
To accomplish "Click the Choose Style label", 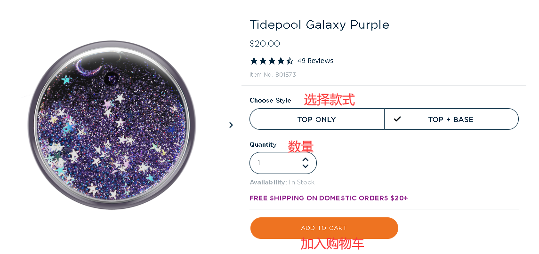I will tap(270, 100).
